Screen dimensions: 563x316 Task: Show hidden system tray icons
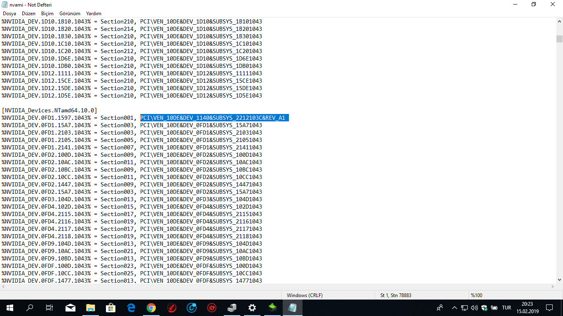(455, 307)
